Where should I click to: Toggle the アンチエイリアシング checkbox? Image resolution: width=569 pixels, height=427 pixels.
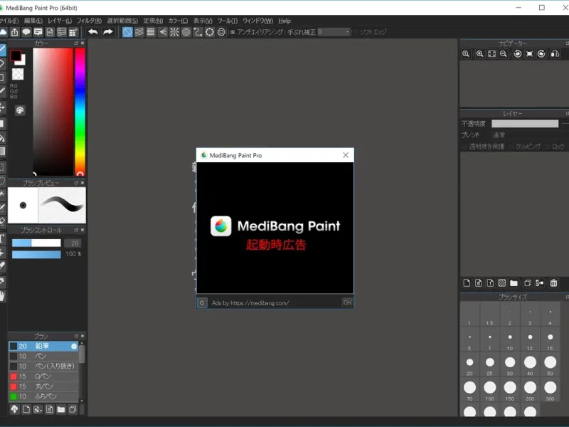point(233,32)
